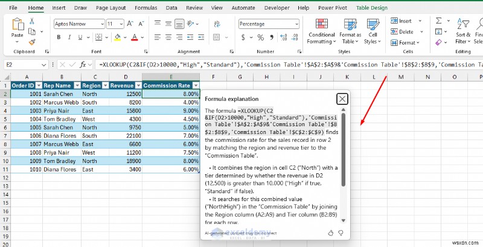Open Cell Styles gallery

[x=373, y=31]
